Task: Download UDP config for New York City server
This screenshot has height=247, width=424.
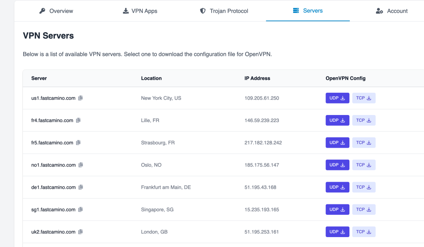Action: (x=337, y=98)
